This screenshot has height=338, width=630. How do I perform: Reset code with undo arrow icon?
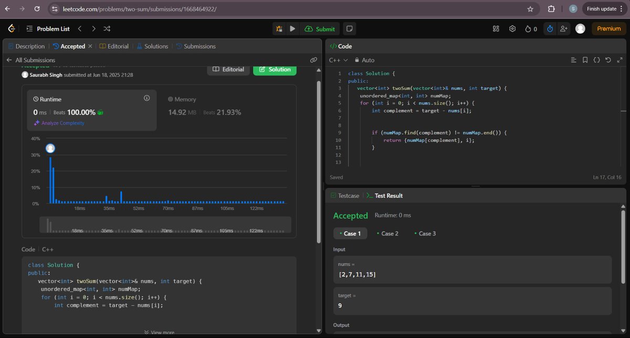pyautogui.click(x=608, y=60)
